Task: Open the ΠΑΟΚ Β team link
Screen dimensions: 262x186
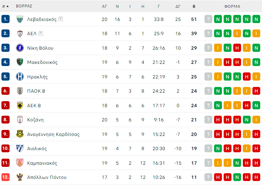Action: click(36, 91)
